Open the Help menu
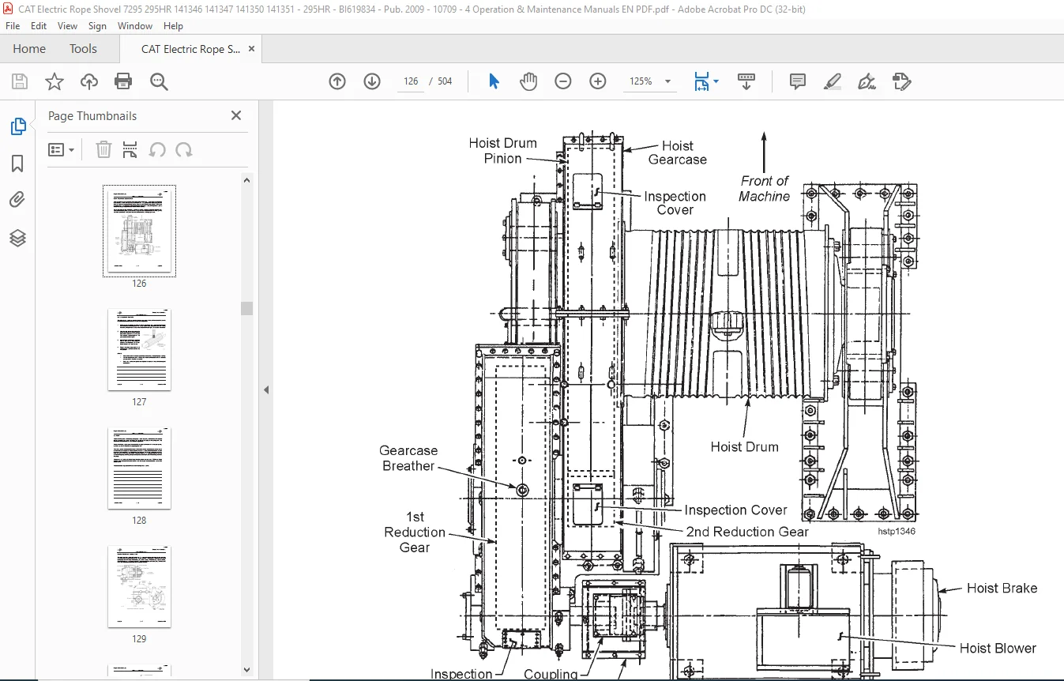This screenshot has height=681, width=1064. coord(173,26)
